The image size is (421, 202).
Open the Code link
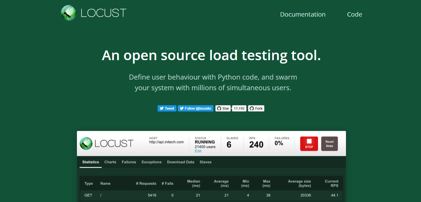click(354, 14)
